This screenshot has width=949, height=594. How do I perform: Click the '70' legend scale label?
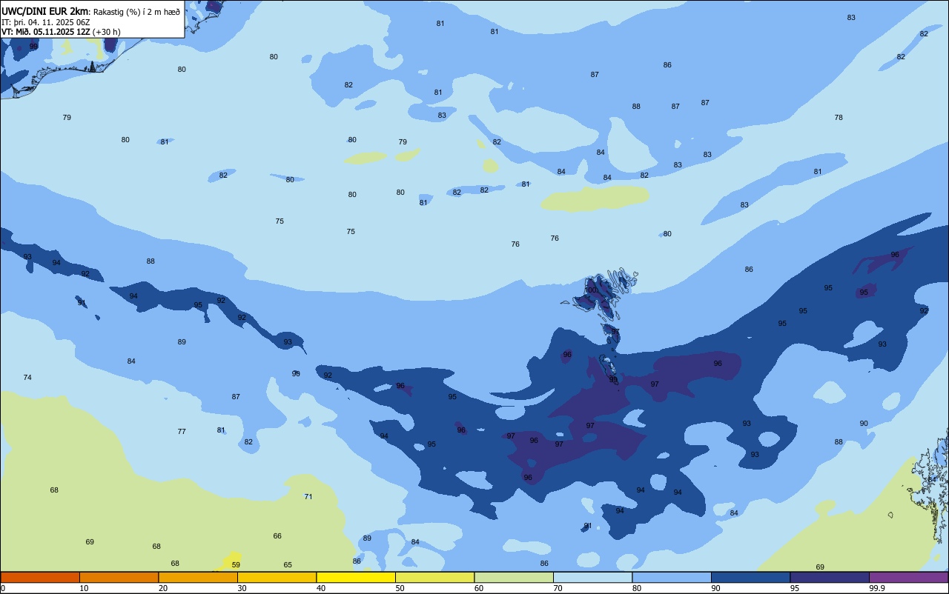click(x=558, y=588)
